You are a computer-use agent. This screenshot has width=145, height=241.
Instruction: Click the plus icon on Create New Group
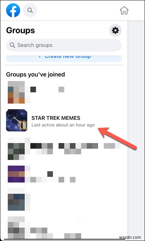[40, 57]
